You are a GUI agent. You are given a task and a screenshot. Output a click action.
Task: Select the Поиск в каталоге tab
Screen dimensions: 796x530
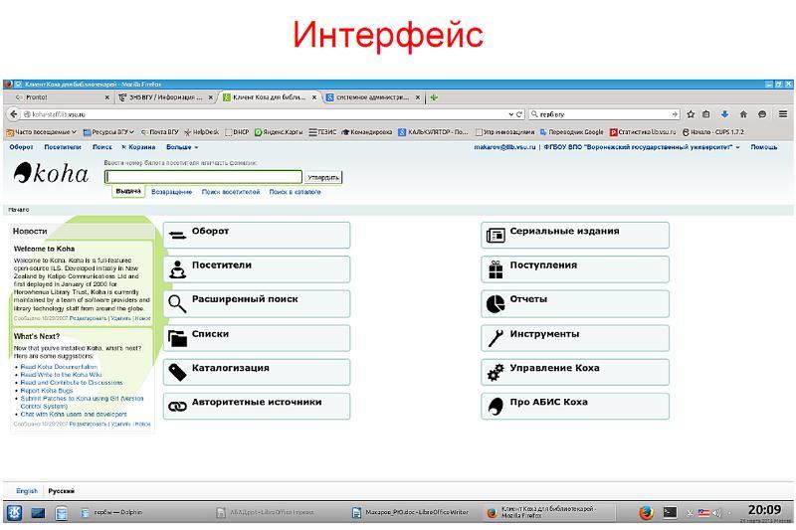(295, 191)
